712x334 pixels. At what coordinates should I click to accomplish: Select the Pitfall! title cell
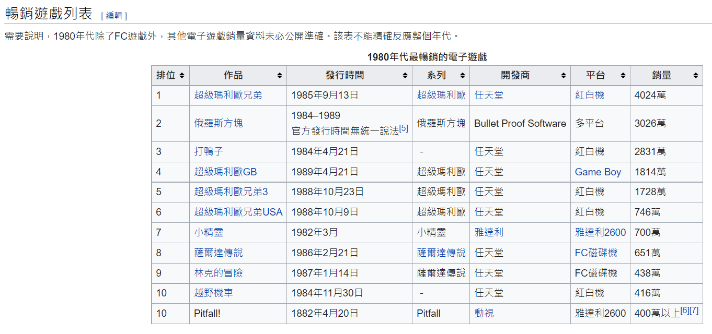click(238, 314)
